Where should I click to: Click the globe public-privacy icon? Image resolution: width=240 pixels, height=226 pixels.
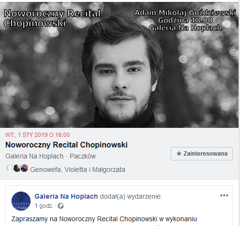[x=61, y=206]
